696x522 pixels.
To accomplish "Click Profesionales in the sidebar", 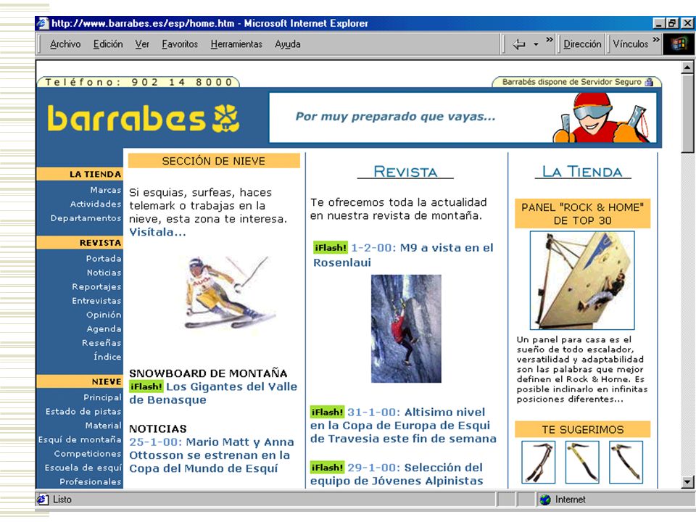I will tap(90, 481).
